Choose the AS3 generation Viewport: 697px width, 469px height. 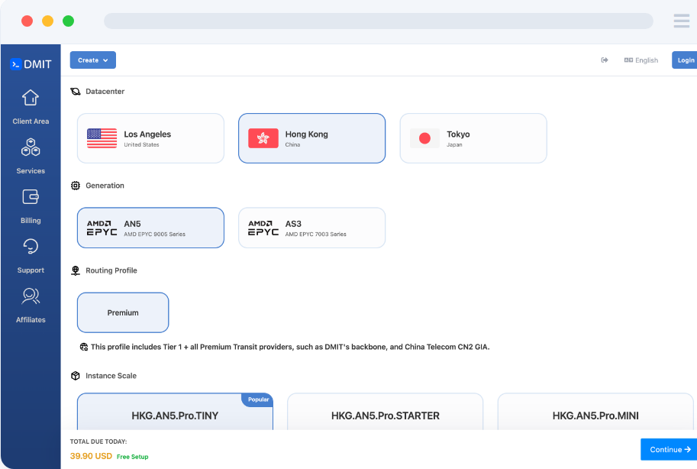pos(312,228)
